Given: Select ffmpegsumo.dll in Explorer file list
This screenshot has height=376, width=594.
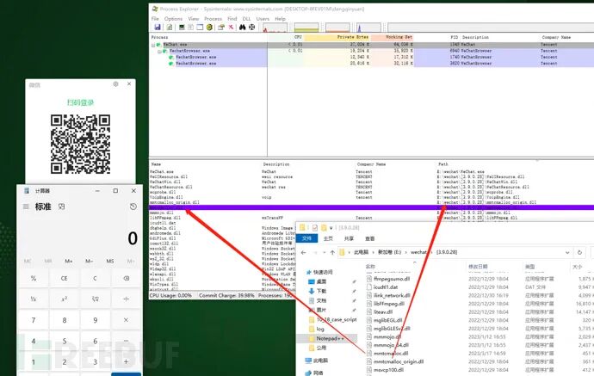Looking at the screenshot, I should [x=388, y=279].
